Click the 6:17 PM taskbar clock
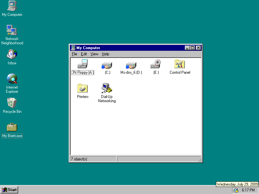Image resolution: width=259 pixels, height=194 pixels. (248, 190)
